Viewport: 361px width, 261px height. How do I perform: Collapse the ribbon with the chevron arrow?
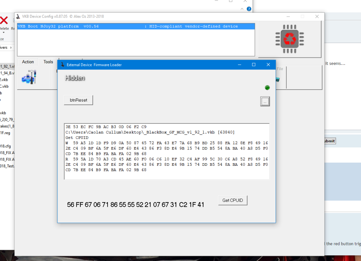coord(242,9)
